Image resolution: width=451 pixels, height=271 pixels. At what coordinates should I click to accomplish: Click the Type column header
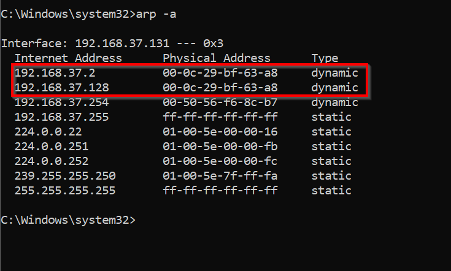point(325,58)
